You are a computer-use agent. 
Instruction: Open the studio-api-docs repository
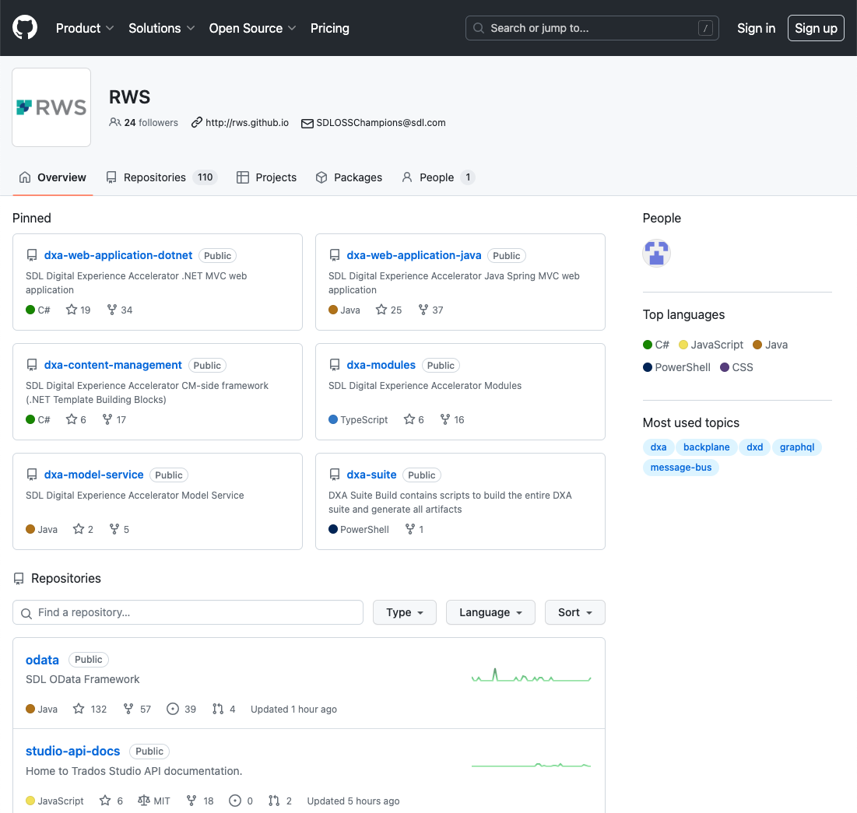(x=72, y=751)
